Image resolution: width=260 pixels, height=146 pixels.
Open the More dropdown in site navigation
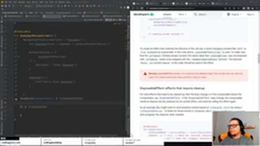click(x=182, y=15)
